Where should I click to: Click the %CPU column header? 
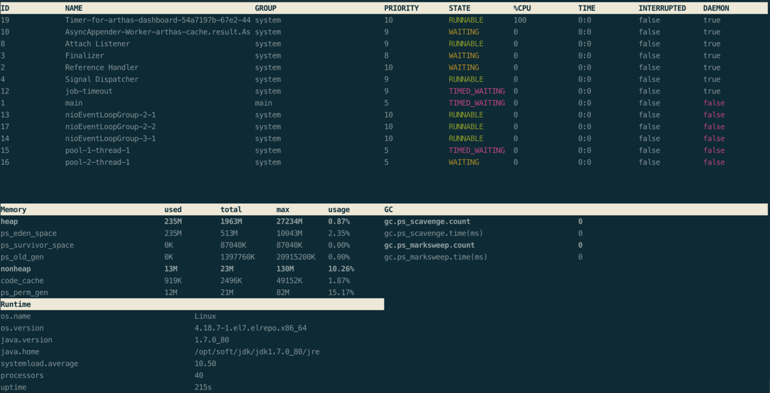pos(522,8)
